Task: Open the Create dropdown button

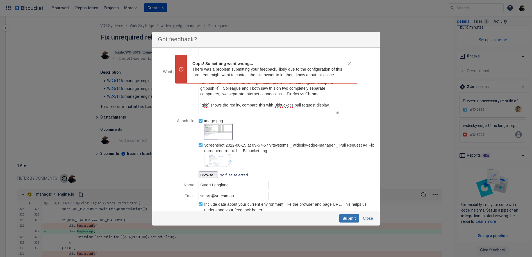Action: point(156,8)
